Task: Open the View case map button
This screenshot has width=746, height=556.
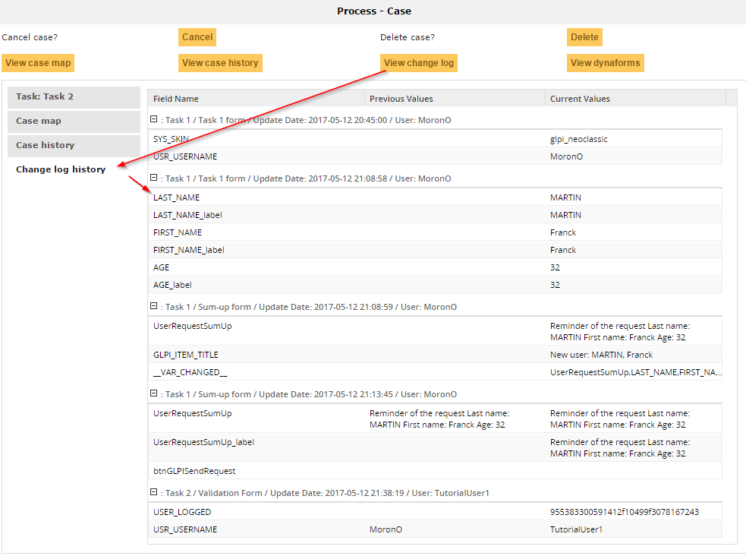Action: tap(38, 63)
